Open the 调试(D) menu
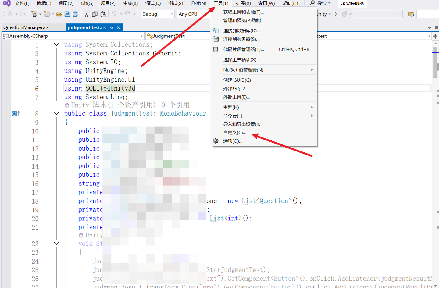The image size is (439, 288). (153, 3)
